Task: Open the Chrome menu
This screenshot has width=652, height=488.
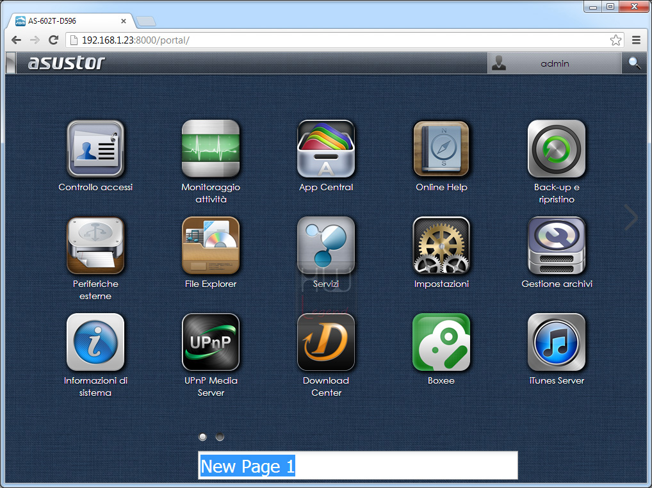Action: coord(636,40)
